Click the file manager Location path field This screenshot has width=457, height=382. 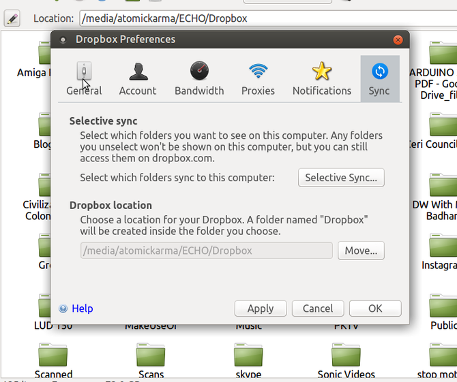[268, 18]
